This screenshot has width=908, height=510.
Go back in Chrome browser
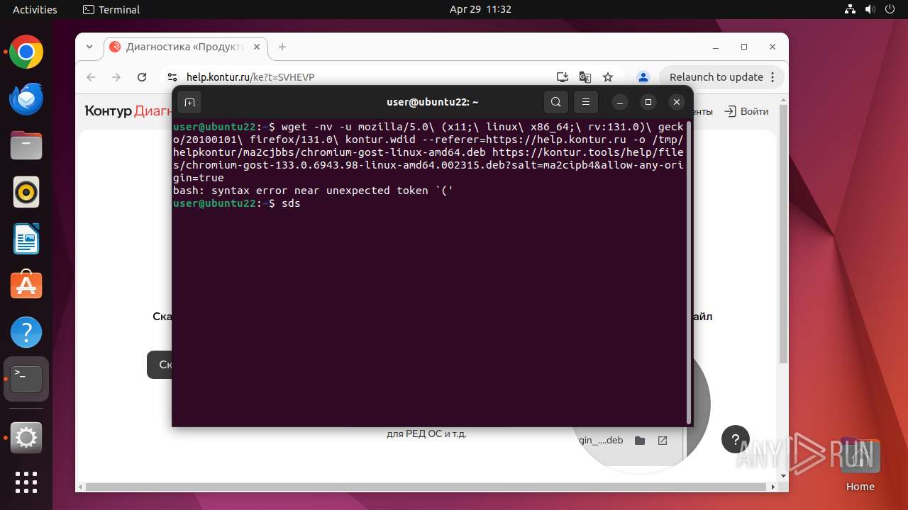pos(91,77)
